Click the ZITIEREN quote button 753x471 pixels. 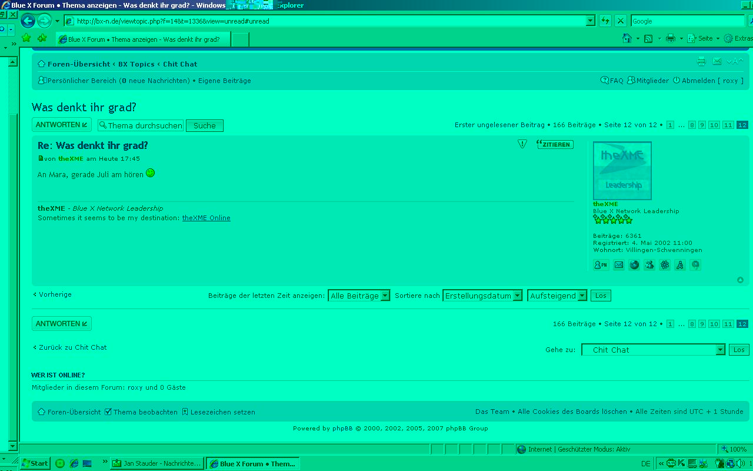tap(555, 144)
